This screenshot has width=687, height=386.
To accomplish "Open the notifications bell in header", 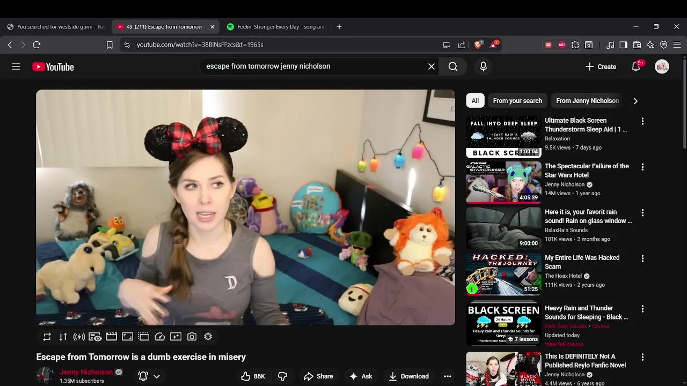I will point(636,66).
